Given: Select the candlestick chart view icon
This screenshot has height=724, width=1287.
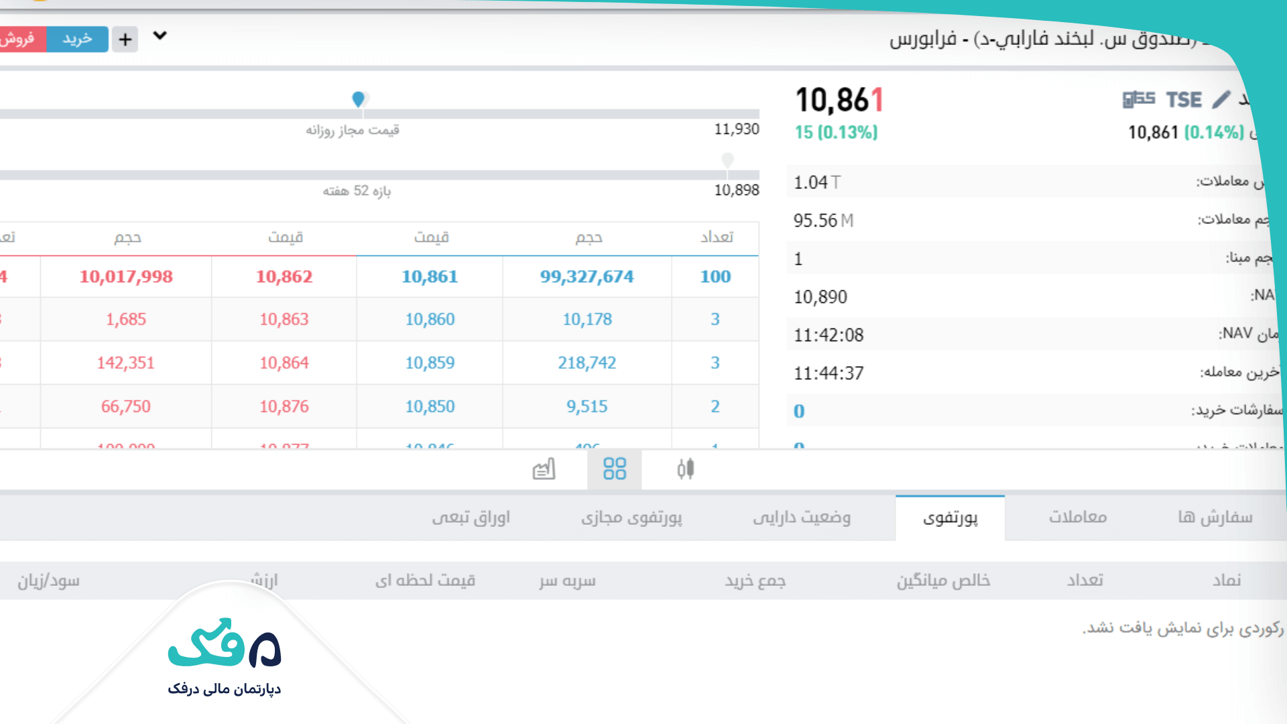Looking at the screenshot, I should click(685, 469).
